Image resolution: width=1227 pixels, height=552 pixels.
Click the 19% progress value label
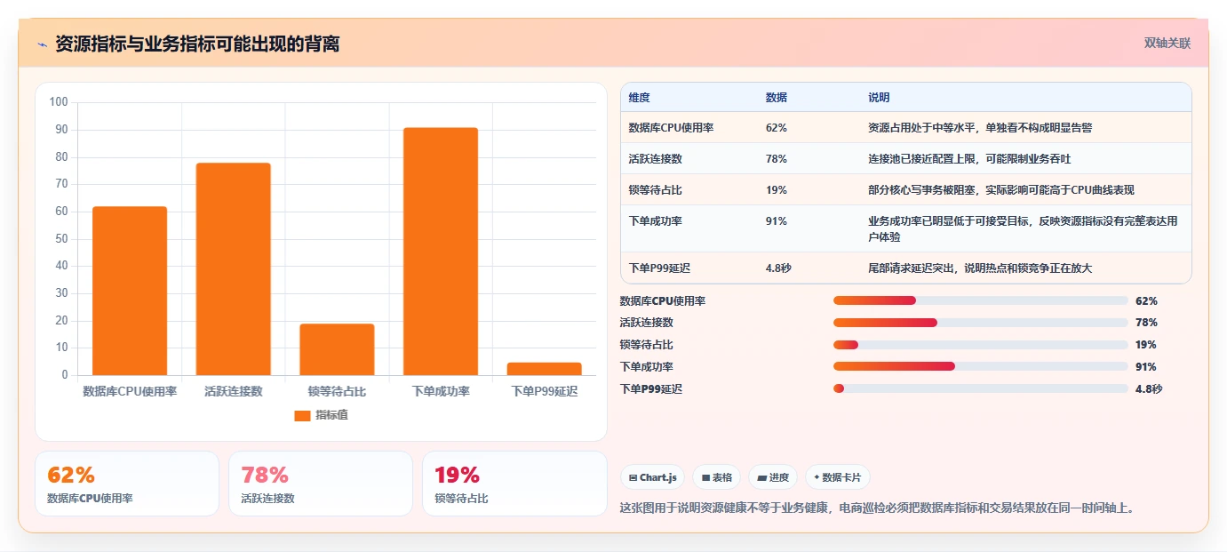tap(1146, 345)
